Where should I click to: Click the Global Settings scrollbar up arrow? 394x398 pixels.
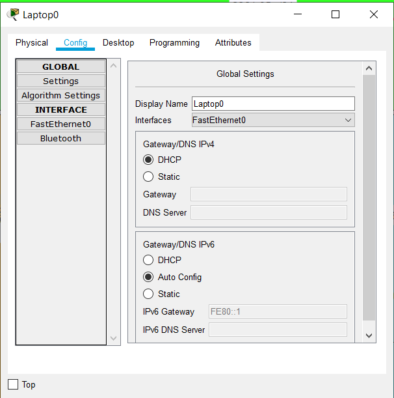[x=369, y=68]
